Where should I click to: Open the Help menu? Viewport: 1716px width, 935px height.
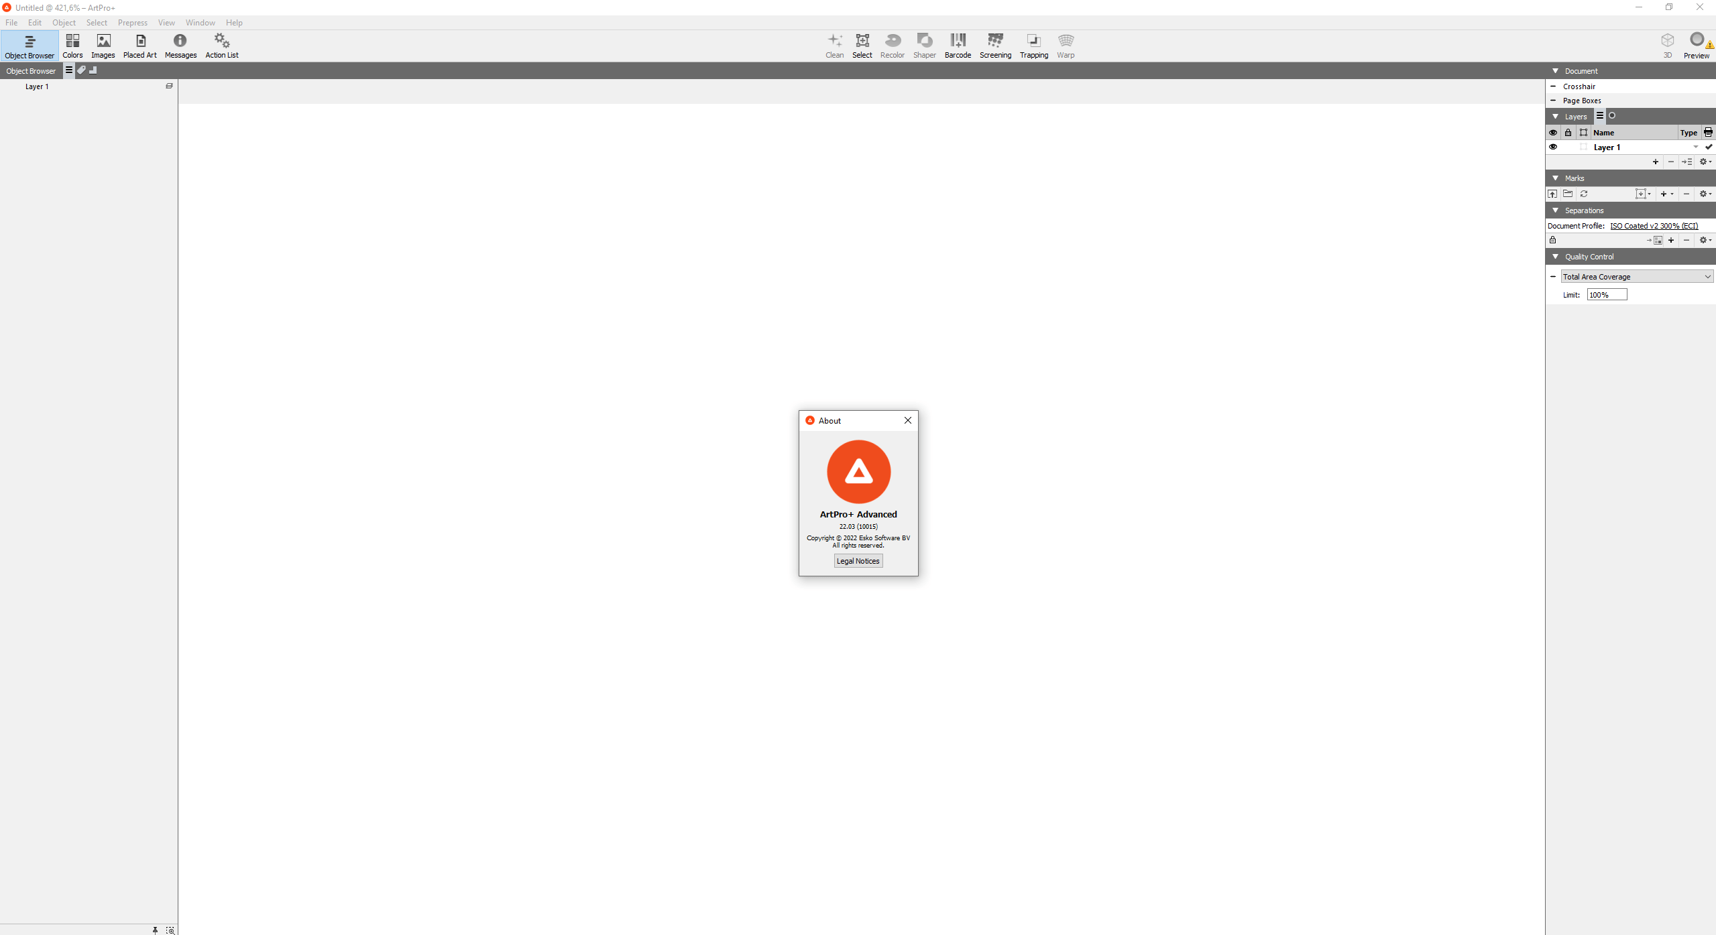[234, 22]
